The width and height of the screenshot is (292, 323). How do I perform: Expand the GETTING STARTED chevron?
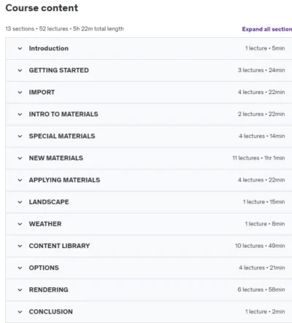(x=20, y=71)
